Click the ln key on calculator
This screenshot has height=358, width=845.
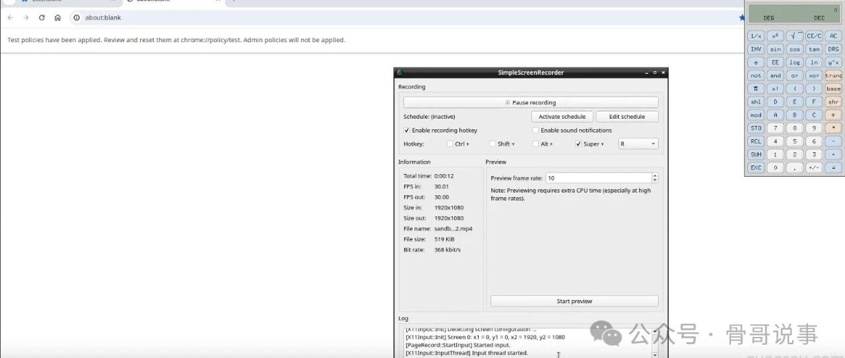[x=814, y=62]
